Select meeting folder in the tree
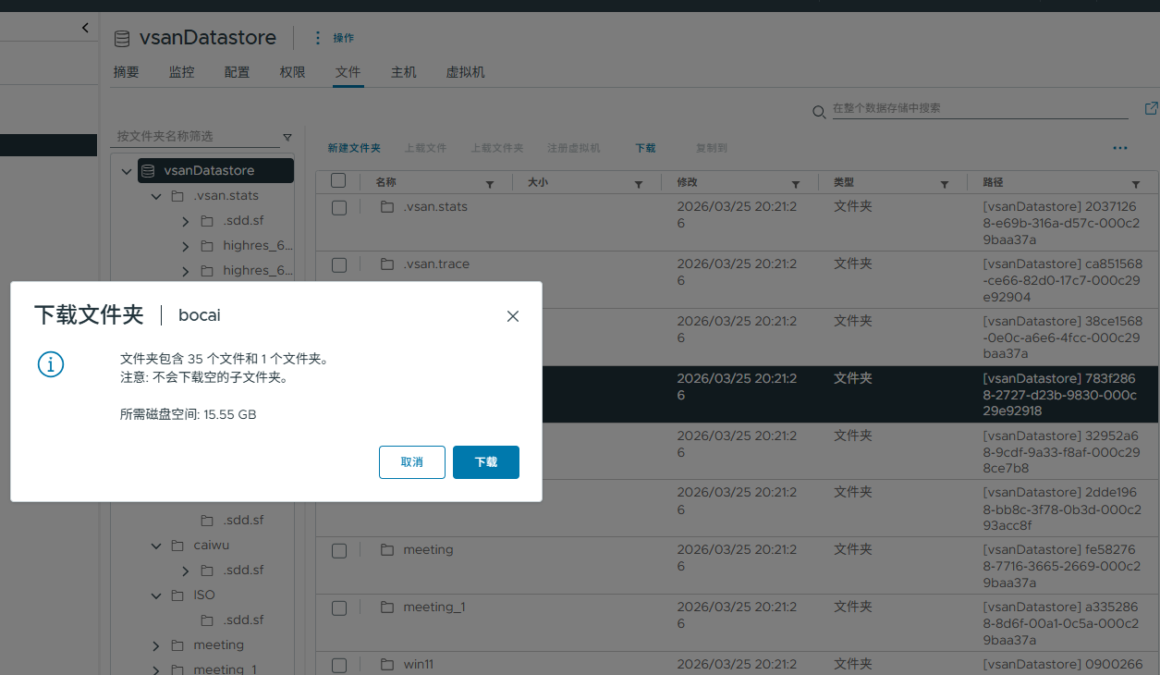 (x=219, y=644)
